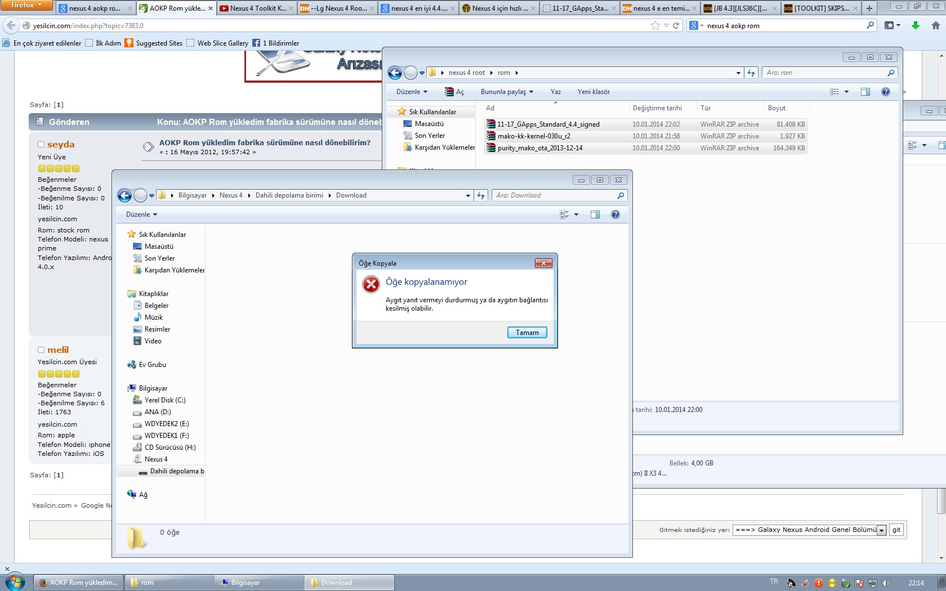Open address history dropdown in rom window
The height and width of the screenshot is (591, 946).
tap(738, 73)
